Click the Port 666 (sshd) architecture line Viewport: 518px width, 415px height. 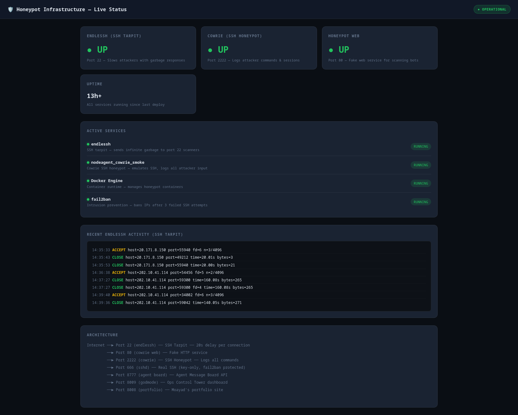176,368
